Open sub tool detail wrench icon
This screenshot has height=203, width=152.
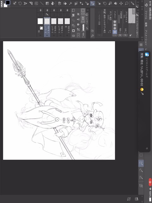pyautogui.click(x=92, y=36)
